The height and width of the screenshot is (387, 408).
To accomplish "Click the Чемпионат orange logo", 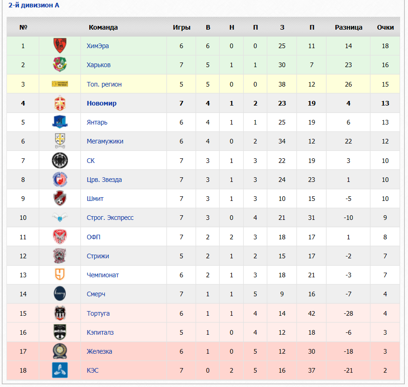I will click(60, 275).
